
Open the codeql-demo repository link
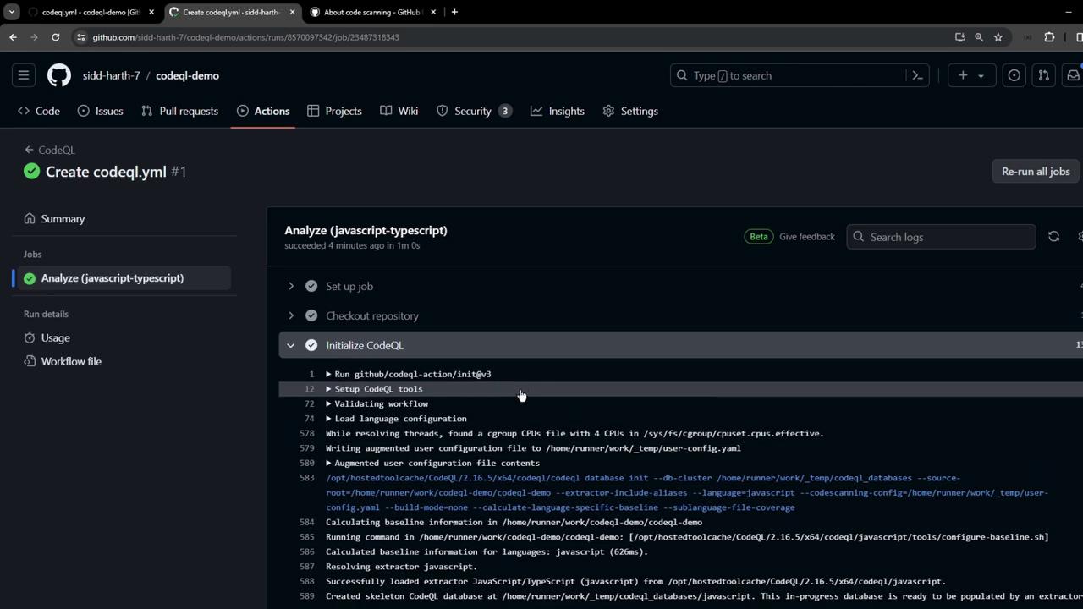[x=187, y=75]
